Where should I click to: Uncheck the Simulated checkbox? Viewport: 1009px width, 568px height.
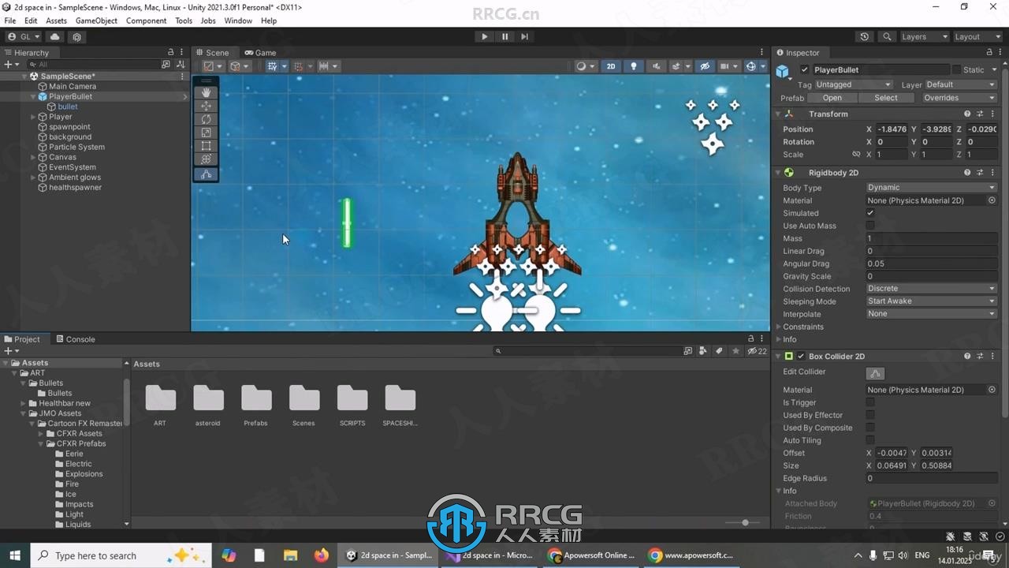(870, 213)
